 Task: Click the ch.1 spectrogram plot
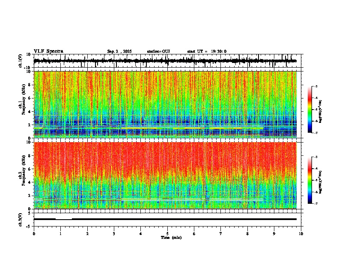click(x=165, y=104)
